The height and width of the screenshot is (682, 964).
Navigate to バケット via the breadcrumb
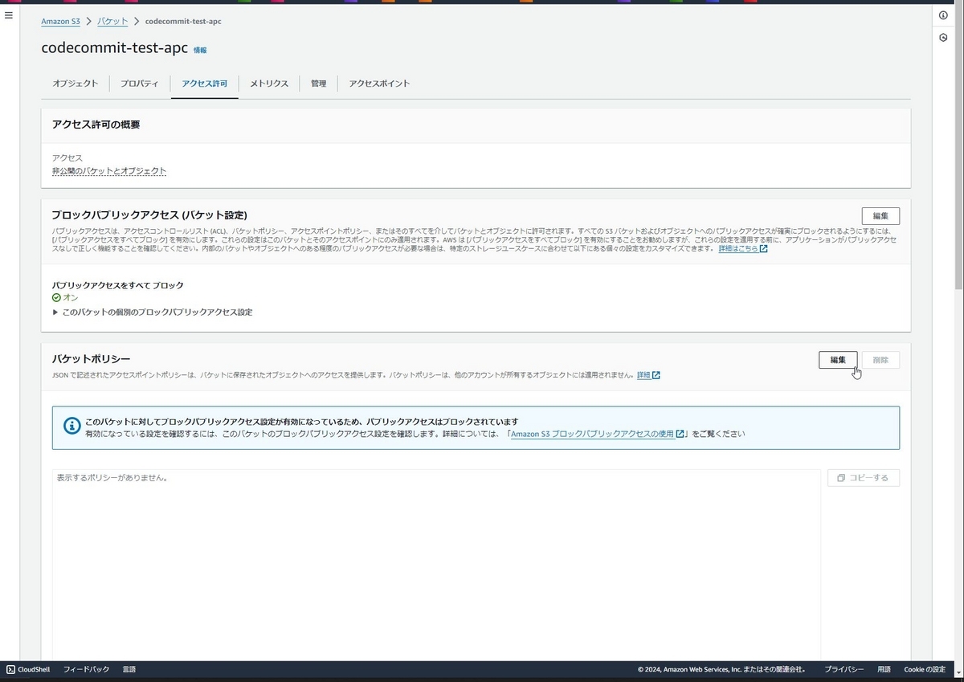point(112,21)
